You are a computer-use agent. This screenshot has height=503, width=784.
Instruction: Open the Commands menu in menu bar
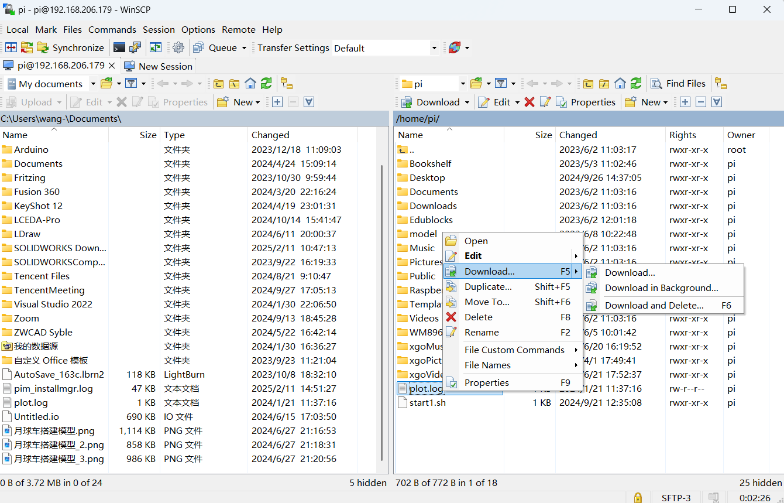coord(112,29)
